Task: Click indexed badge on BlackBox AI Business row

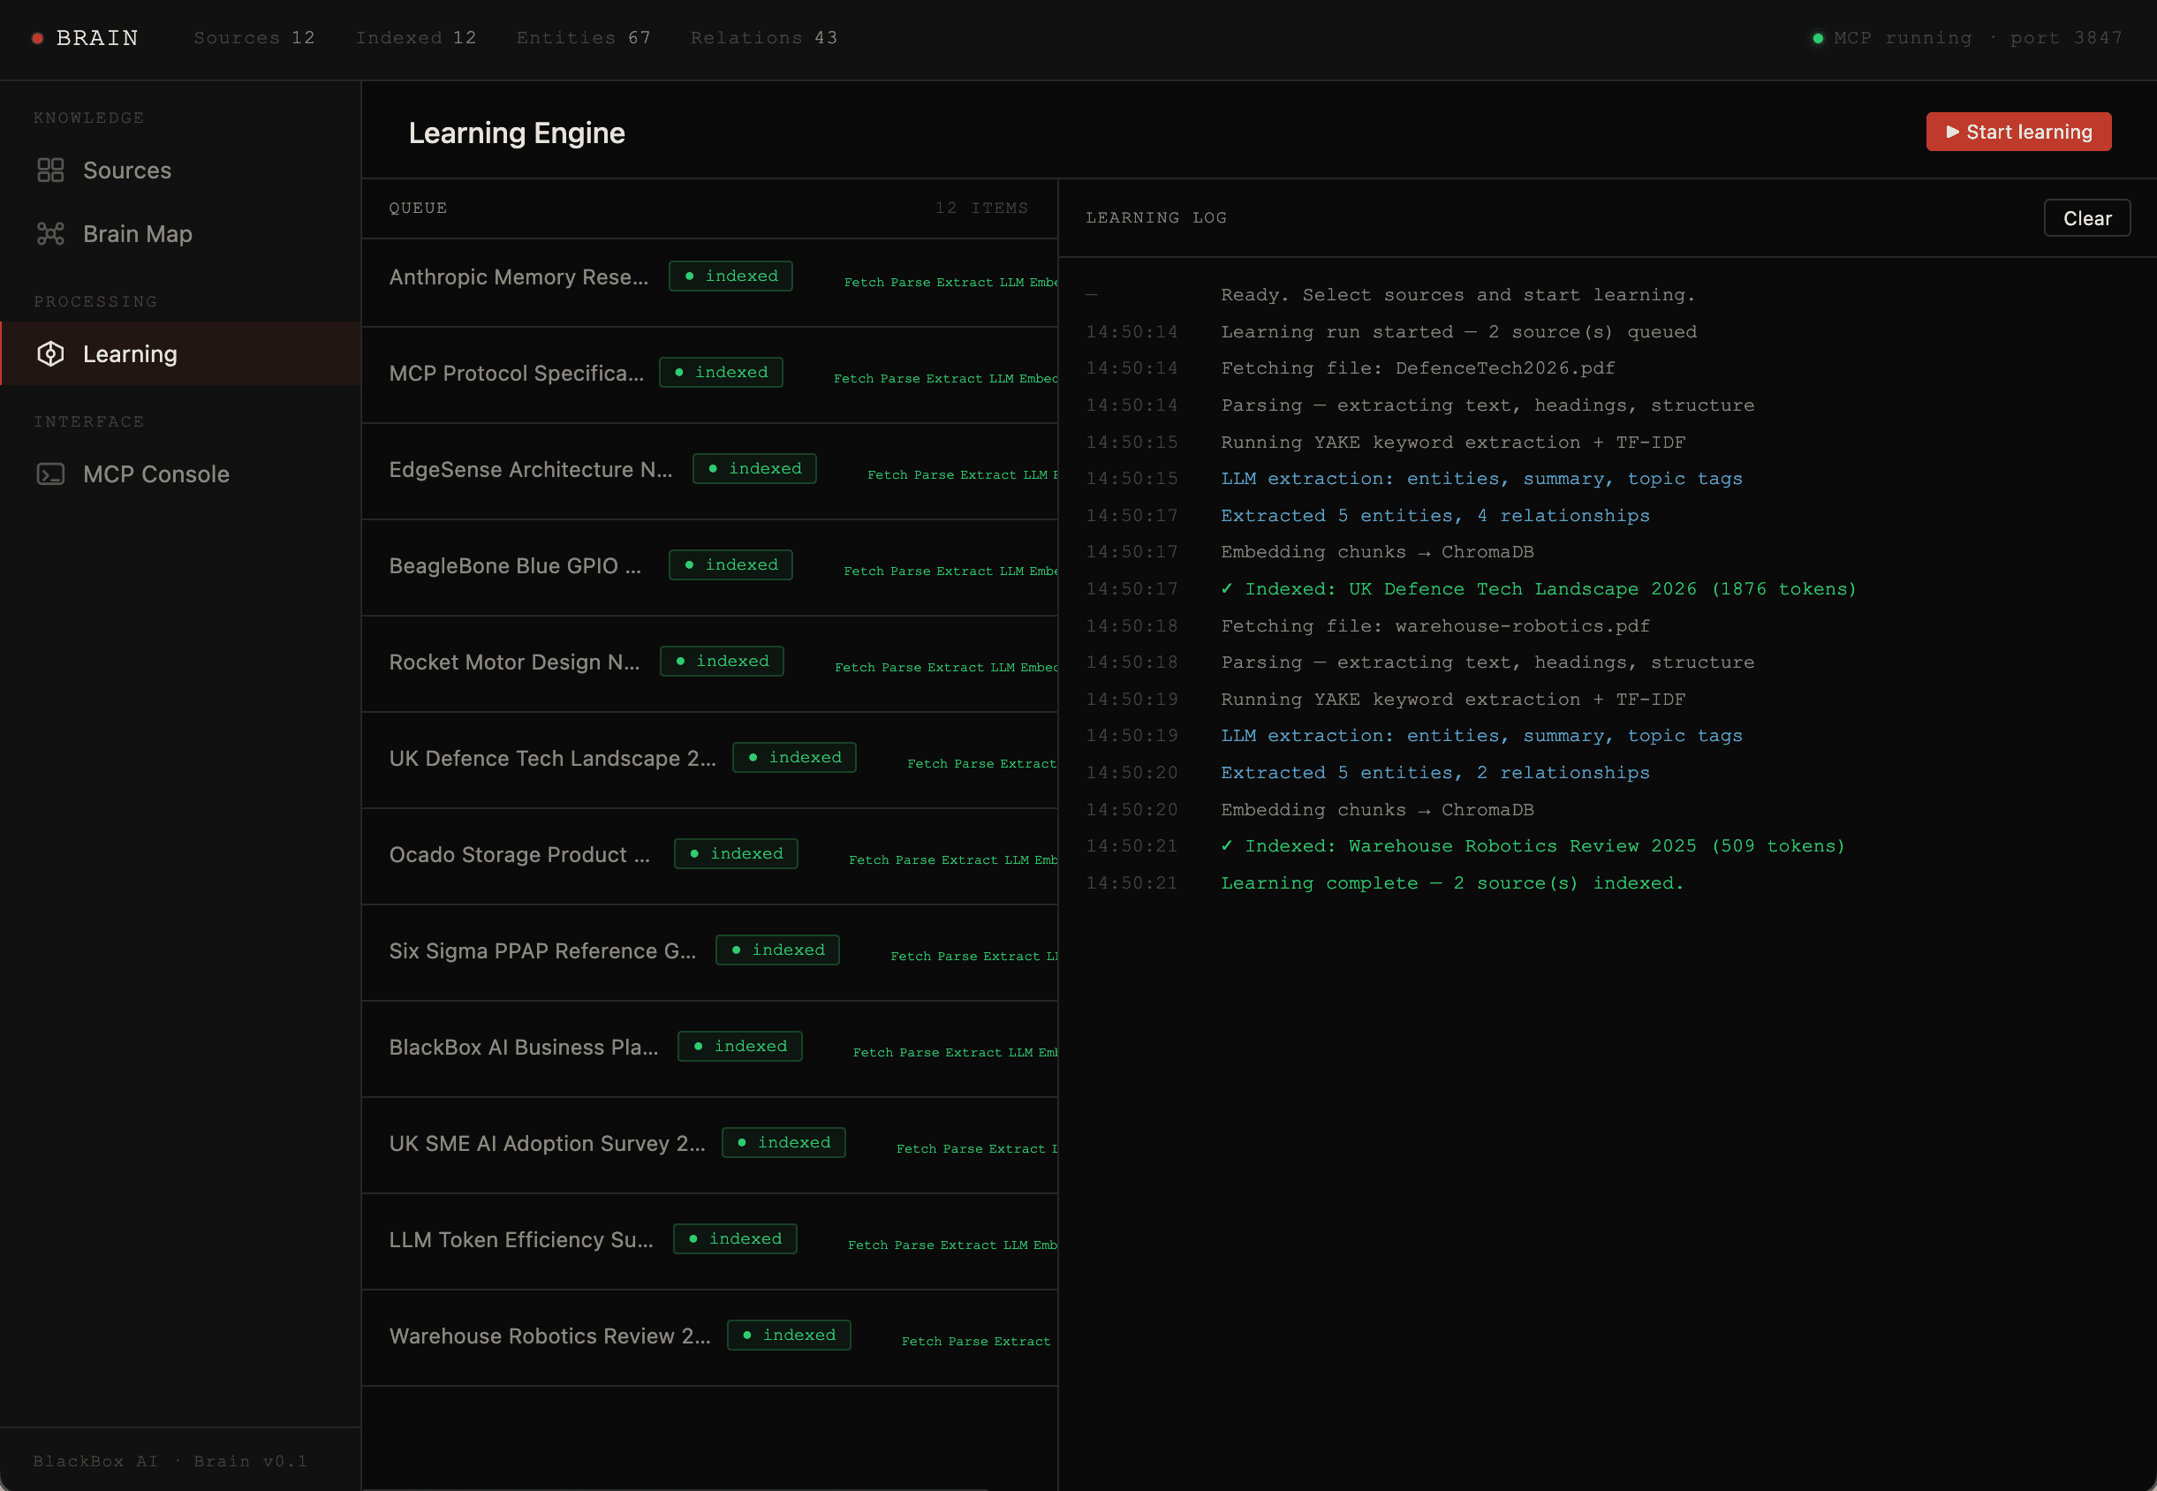Action: coord(740,1046)
